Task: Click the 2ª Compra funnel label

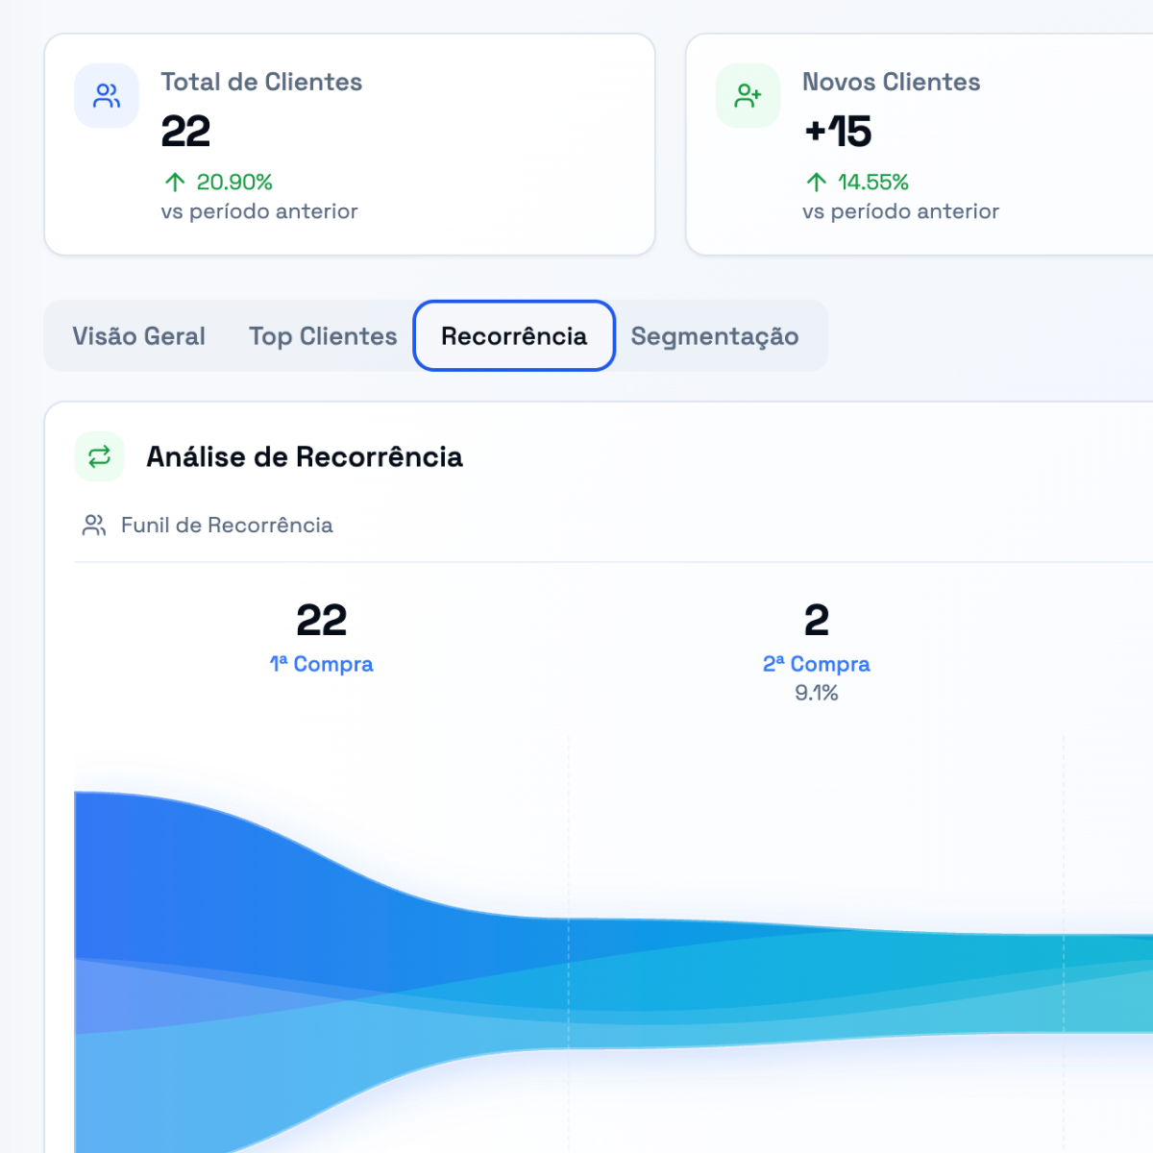Action: [x=816, y=664]
